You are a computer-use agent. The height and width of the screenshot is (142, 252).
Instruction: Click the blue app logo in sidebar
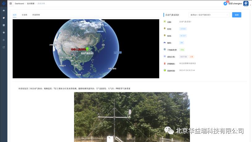pyautogui.click(x=3, y=3)
